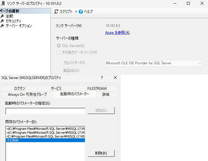Open the サーバー オプション page

tap(19, 26)
